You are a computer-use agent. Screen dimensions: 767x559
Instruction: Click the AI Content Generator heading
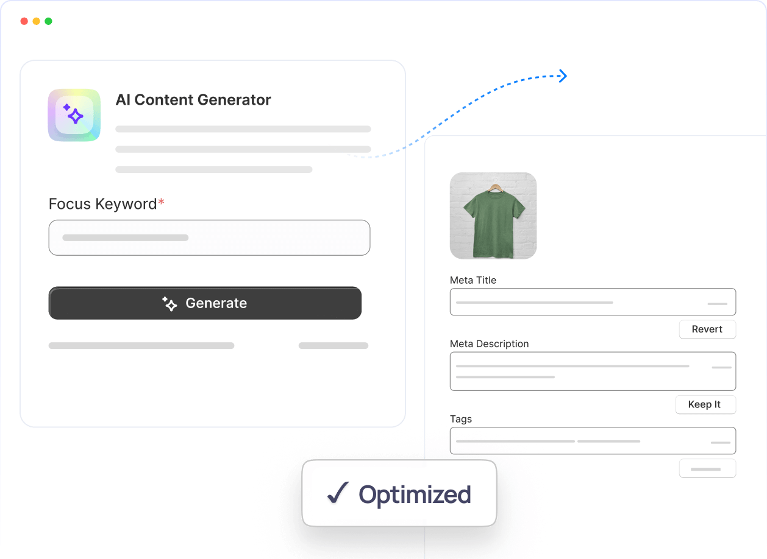point(193,100)
